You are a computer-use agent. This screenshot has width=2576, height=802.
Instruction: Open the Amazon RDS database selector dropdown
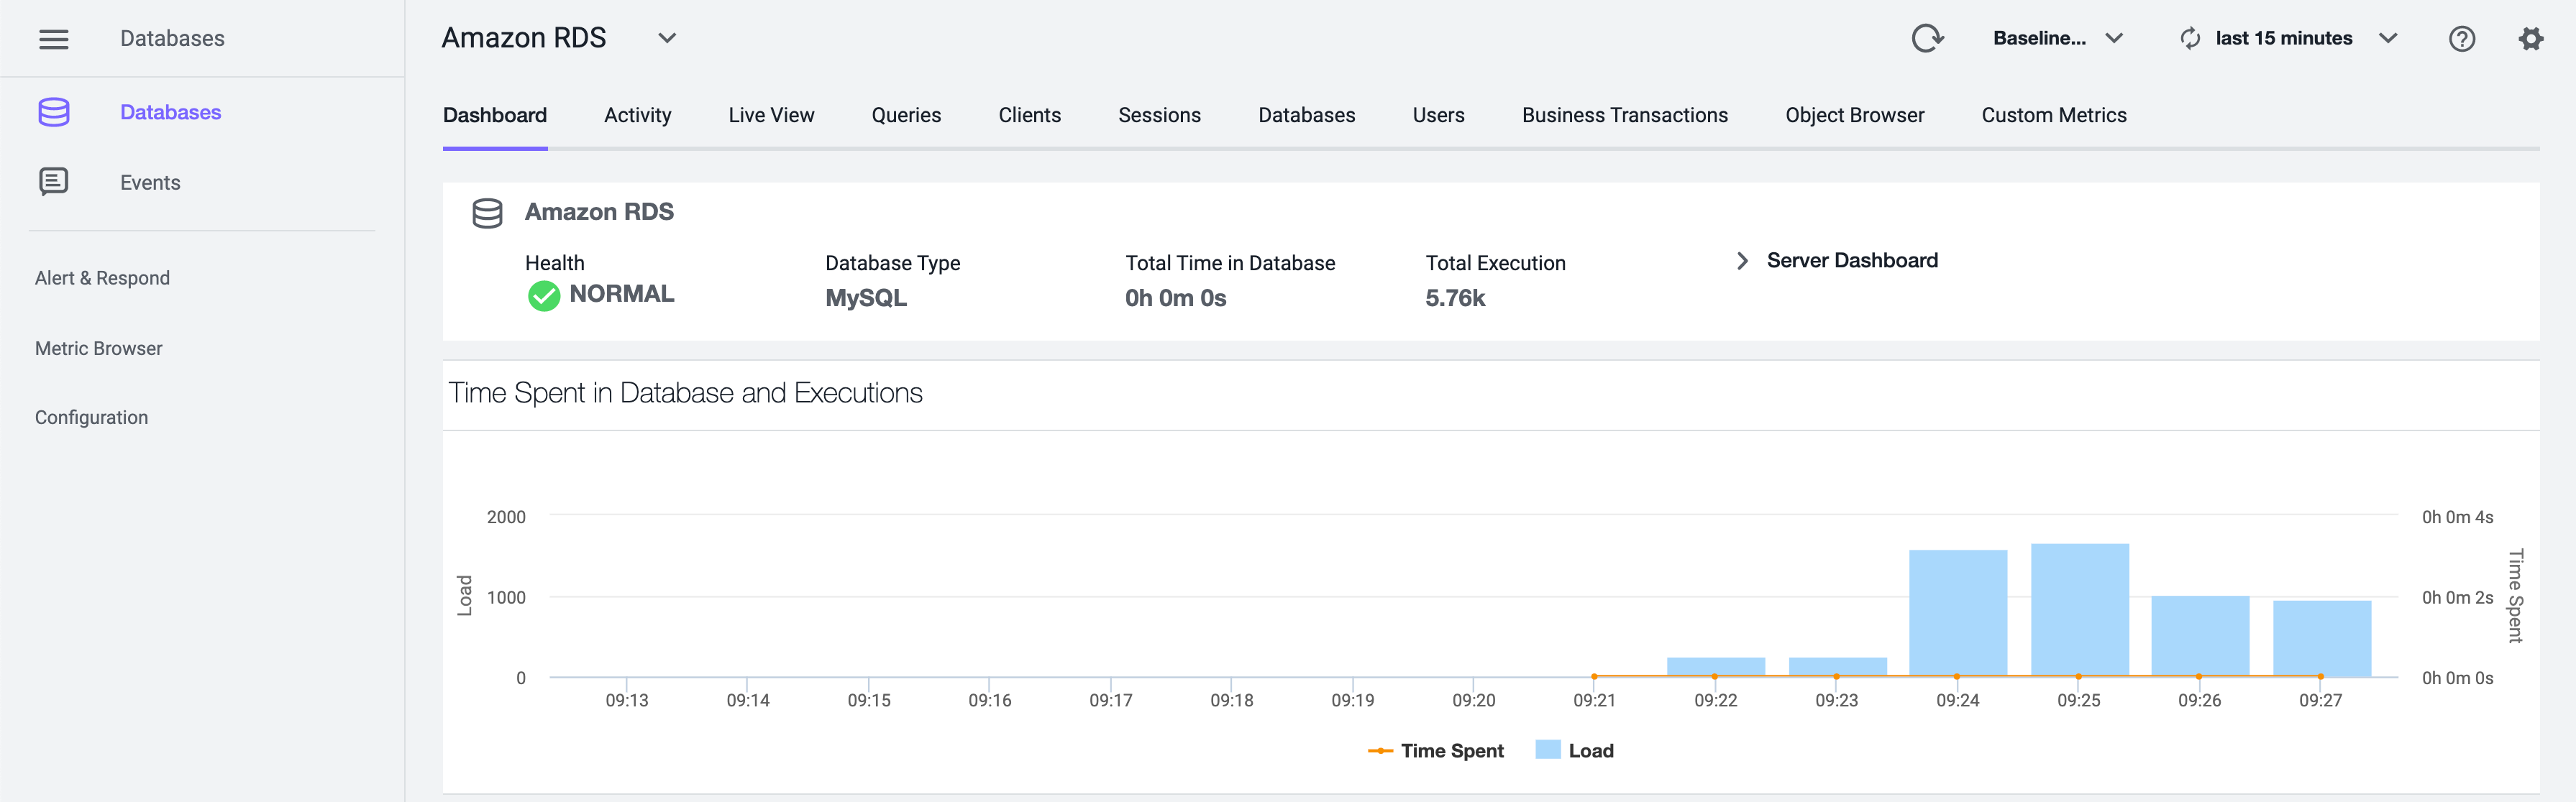pos(666,39)
